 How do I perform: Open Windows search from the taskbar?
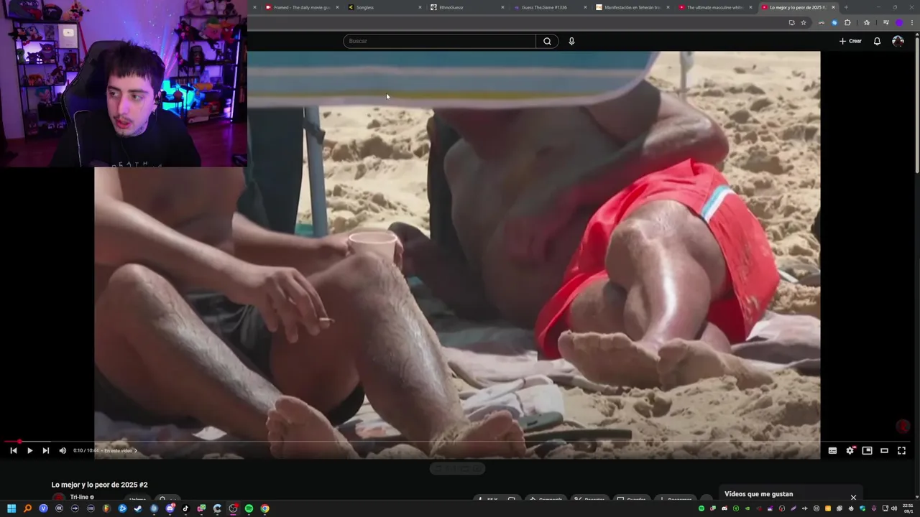coord(27,508)
